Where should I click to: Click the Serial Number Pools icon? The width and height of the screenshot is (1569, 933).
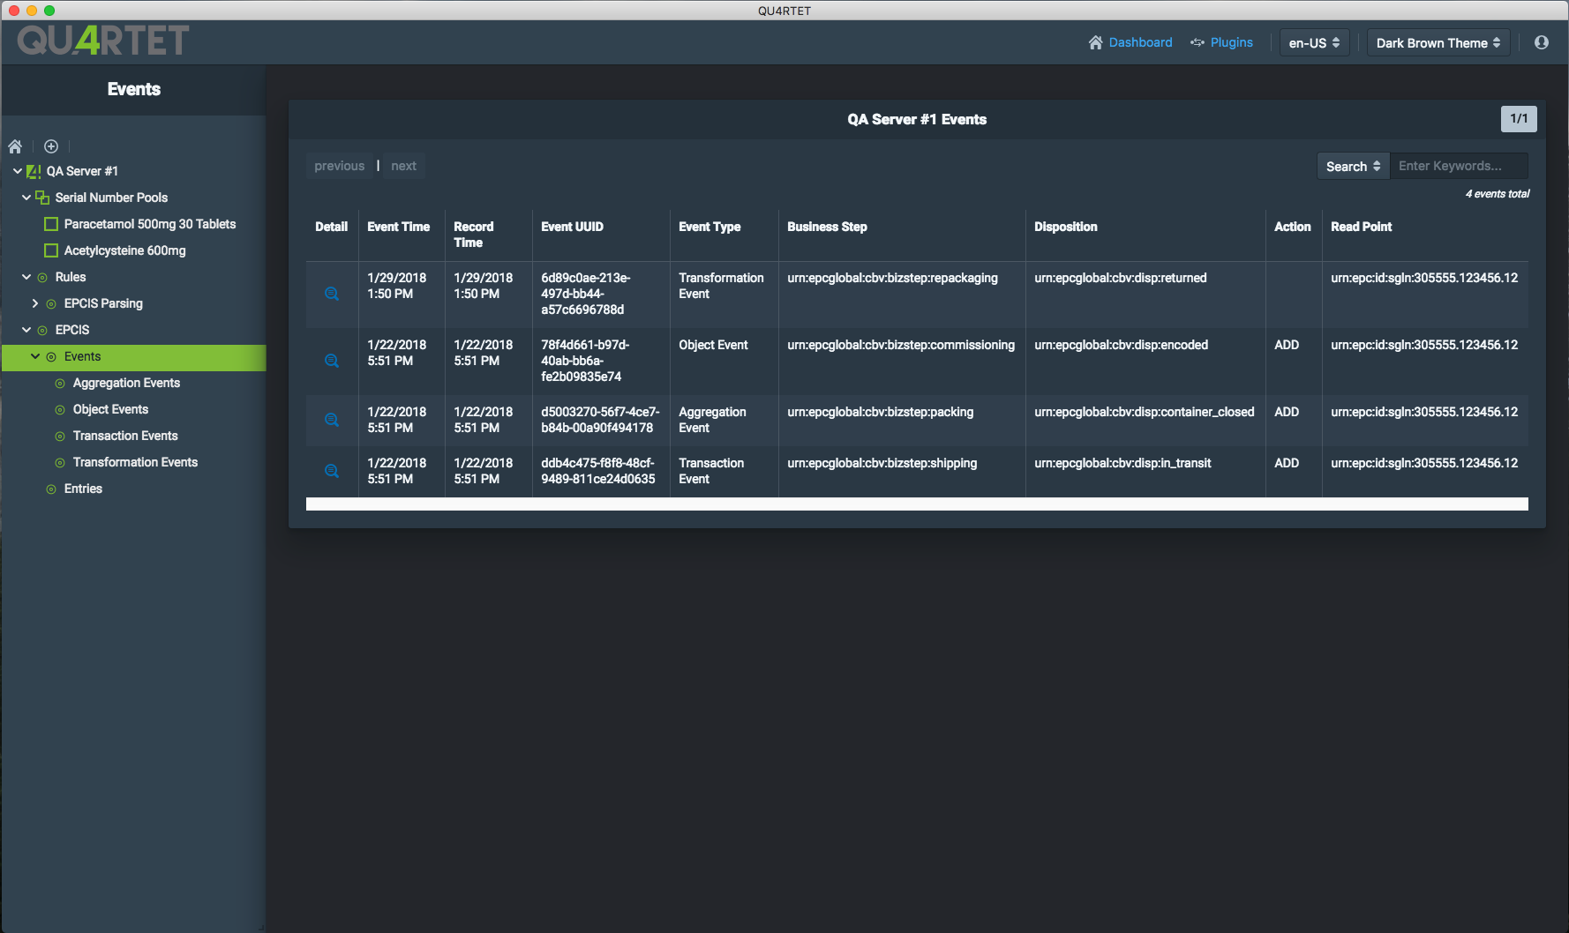click(x=42, y=198)
